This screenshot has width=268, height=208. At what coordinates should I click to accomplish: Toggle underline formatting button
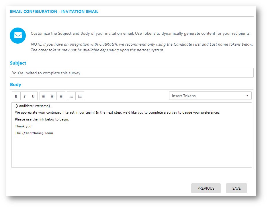(x=33, y=96)
